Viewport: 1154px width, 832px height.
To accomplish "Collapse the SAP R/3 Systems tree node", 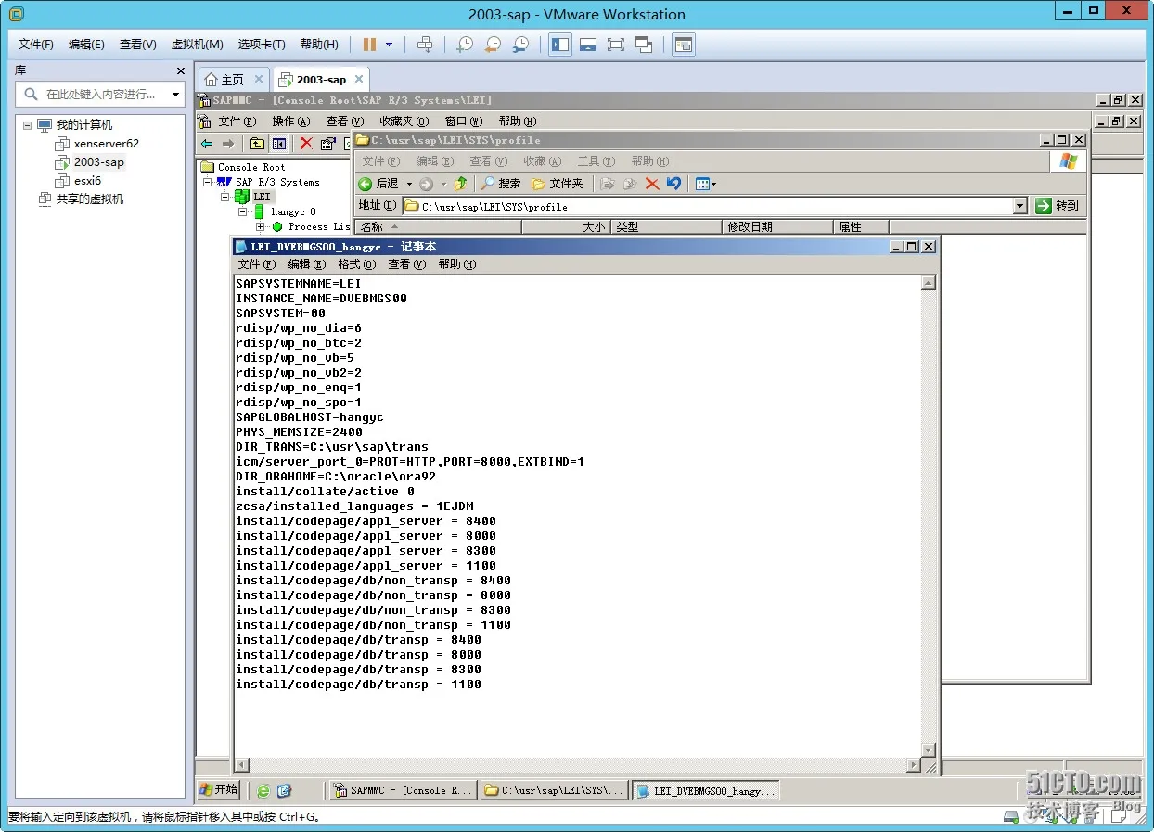I will pyautogui.click(x=209, y=183).
